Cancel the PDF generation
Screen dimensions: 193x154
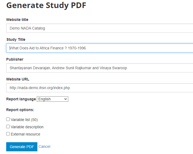tap(44, 146)
